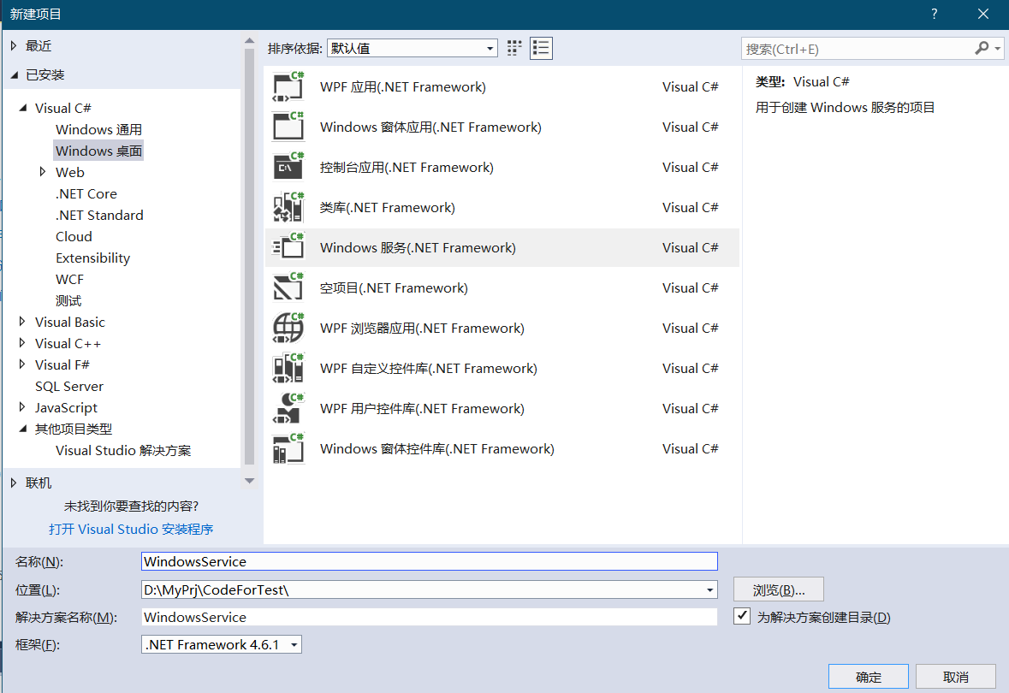Click the Windows 服务 template icon
This screenshot has width=1009, height=693.
(x=288, y=248)
